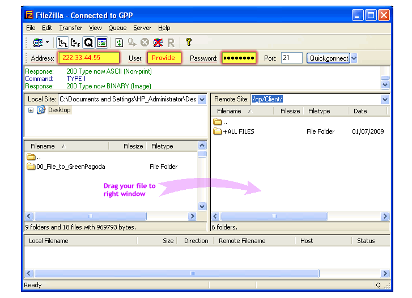Click the Quickconnect button
Screen dimensions: 412x298
328,58
